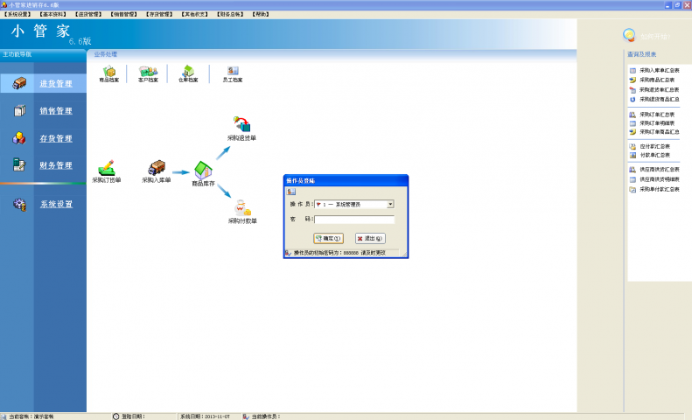
Task: Open the 商品档案 icon in toolbar
Action: [110, 73]
